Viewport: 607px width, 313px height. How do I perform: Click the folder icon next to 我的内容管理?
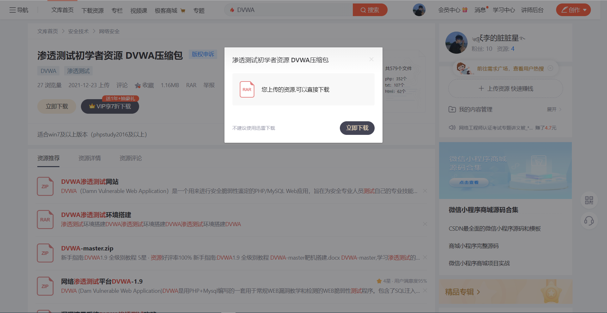(x=452, y=109)
